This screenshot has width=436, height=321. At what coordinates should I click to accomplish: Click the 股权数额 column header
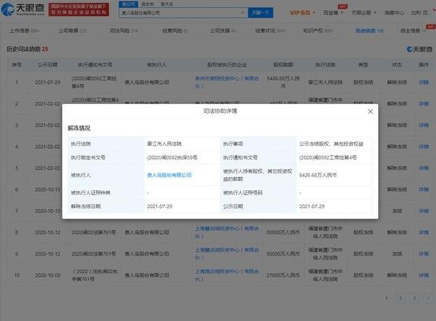pos(283,65)
